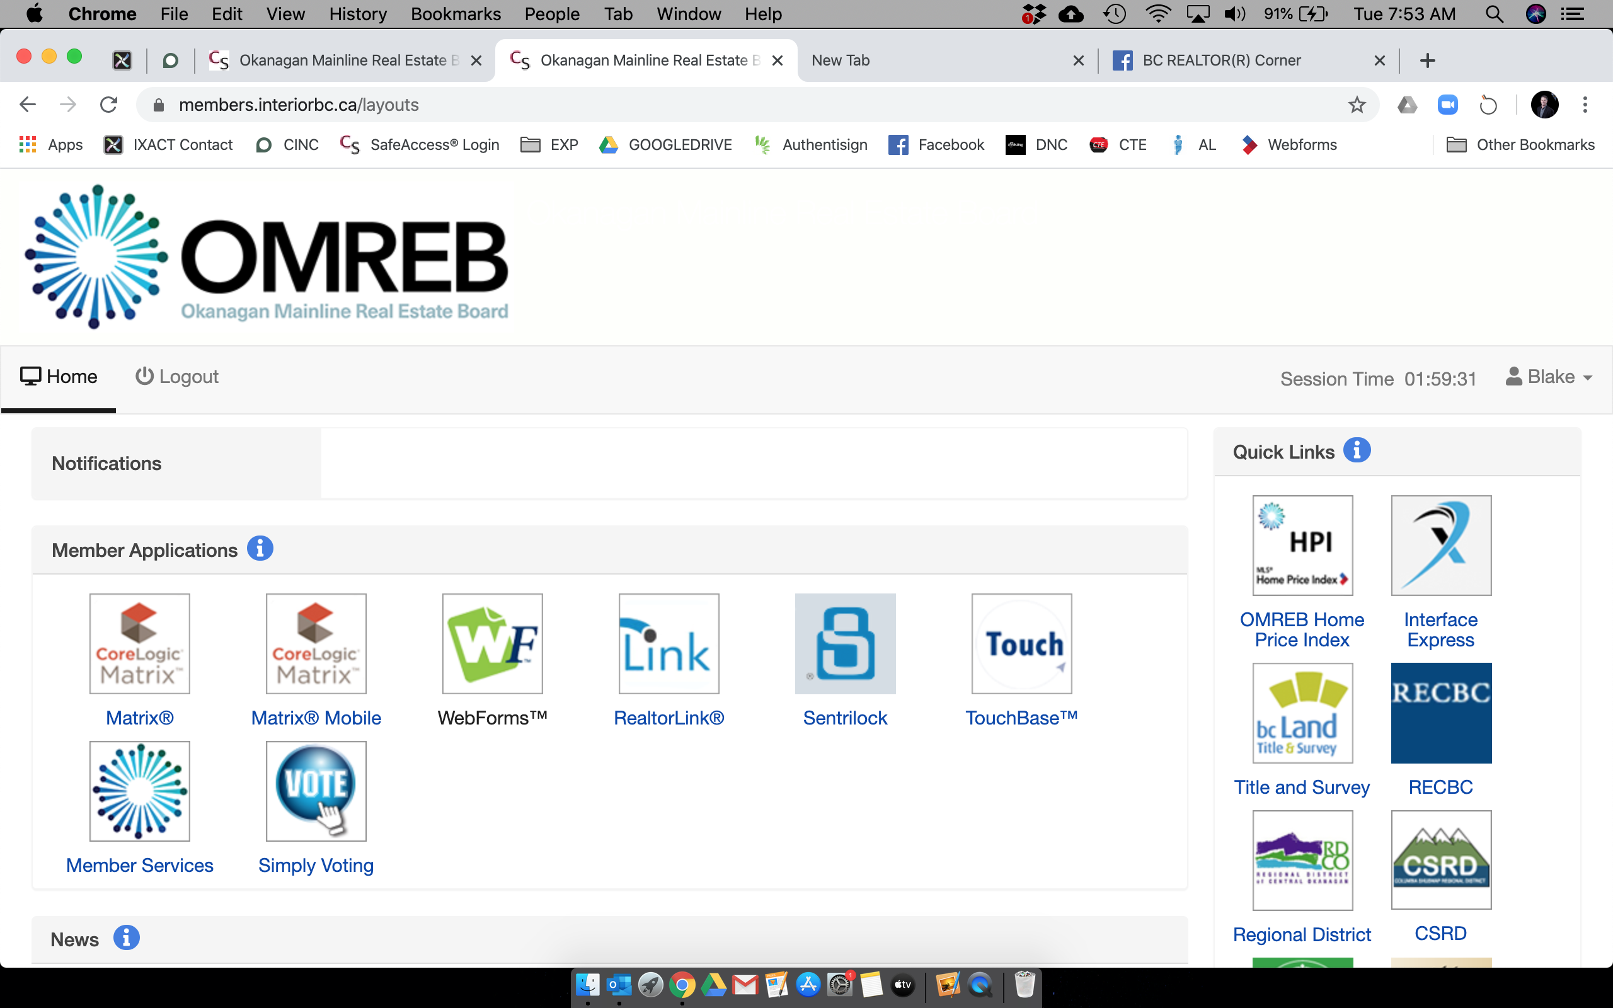Open the CSRD mountain logo icon
This screenshot has height=1008, width=1613.
pos(1441,859)
